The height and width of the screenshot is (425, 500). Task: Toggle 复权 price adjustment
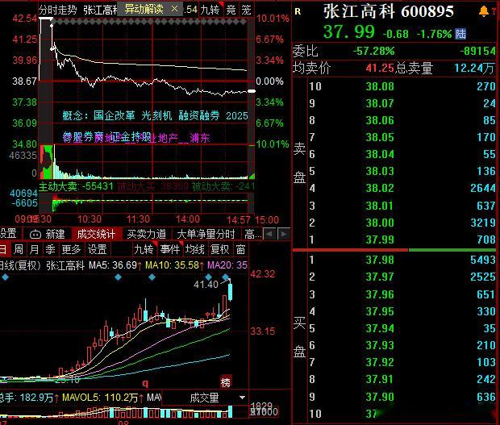coord(219,249)
